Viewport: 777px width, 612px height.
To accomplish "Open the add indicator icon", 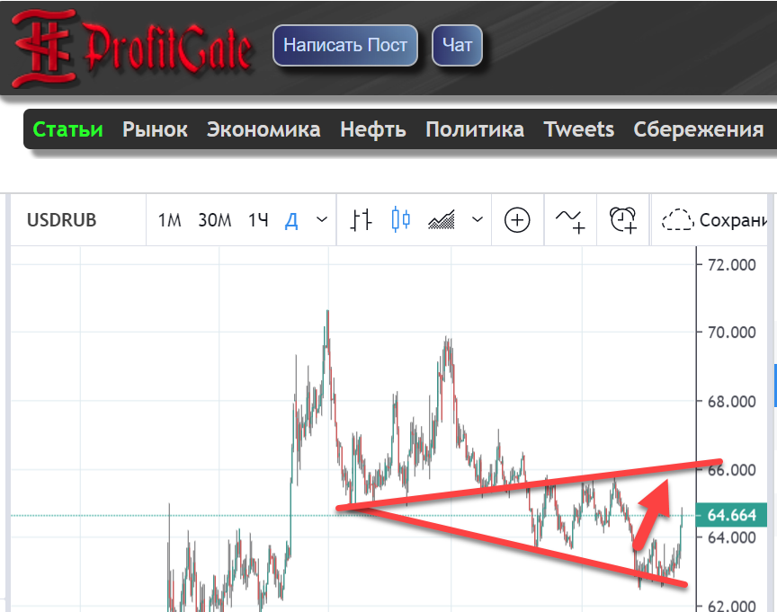I will click(570, 221).
